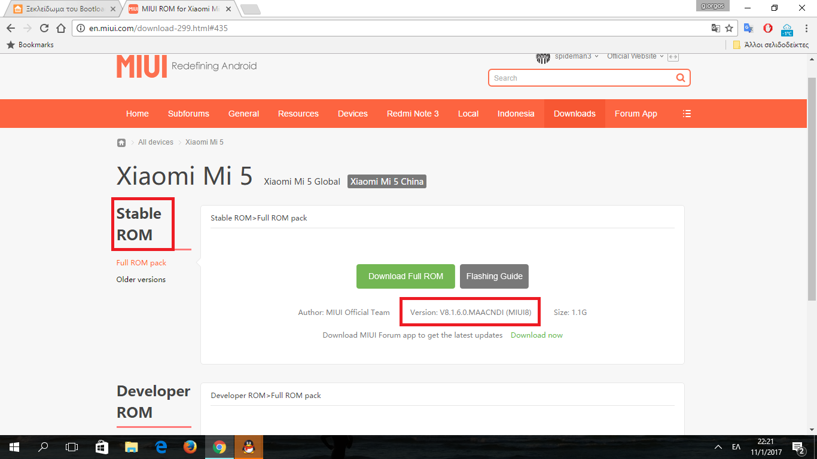Launch Firefox from the taskbar
817x459 pixels.
[x=190, y=446]
